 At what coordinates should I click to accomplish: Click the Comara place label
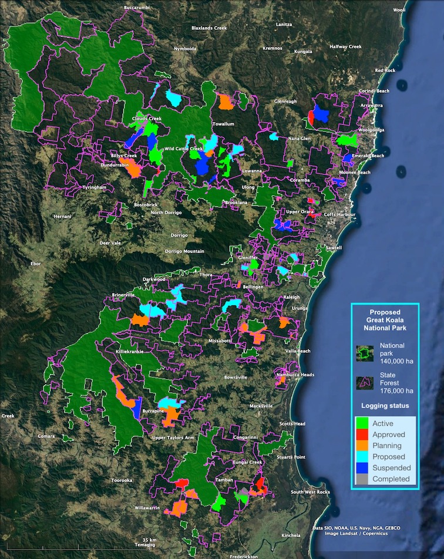point(46,436)
